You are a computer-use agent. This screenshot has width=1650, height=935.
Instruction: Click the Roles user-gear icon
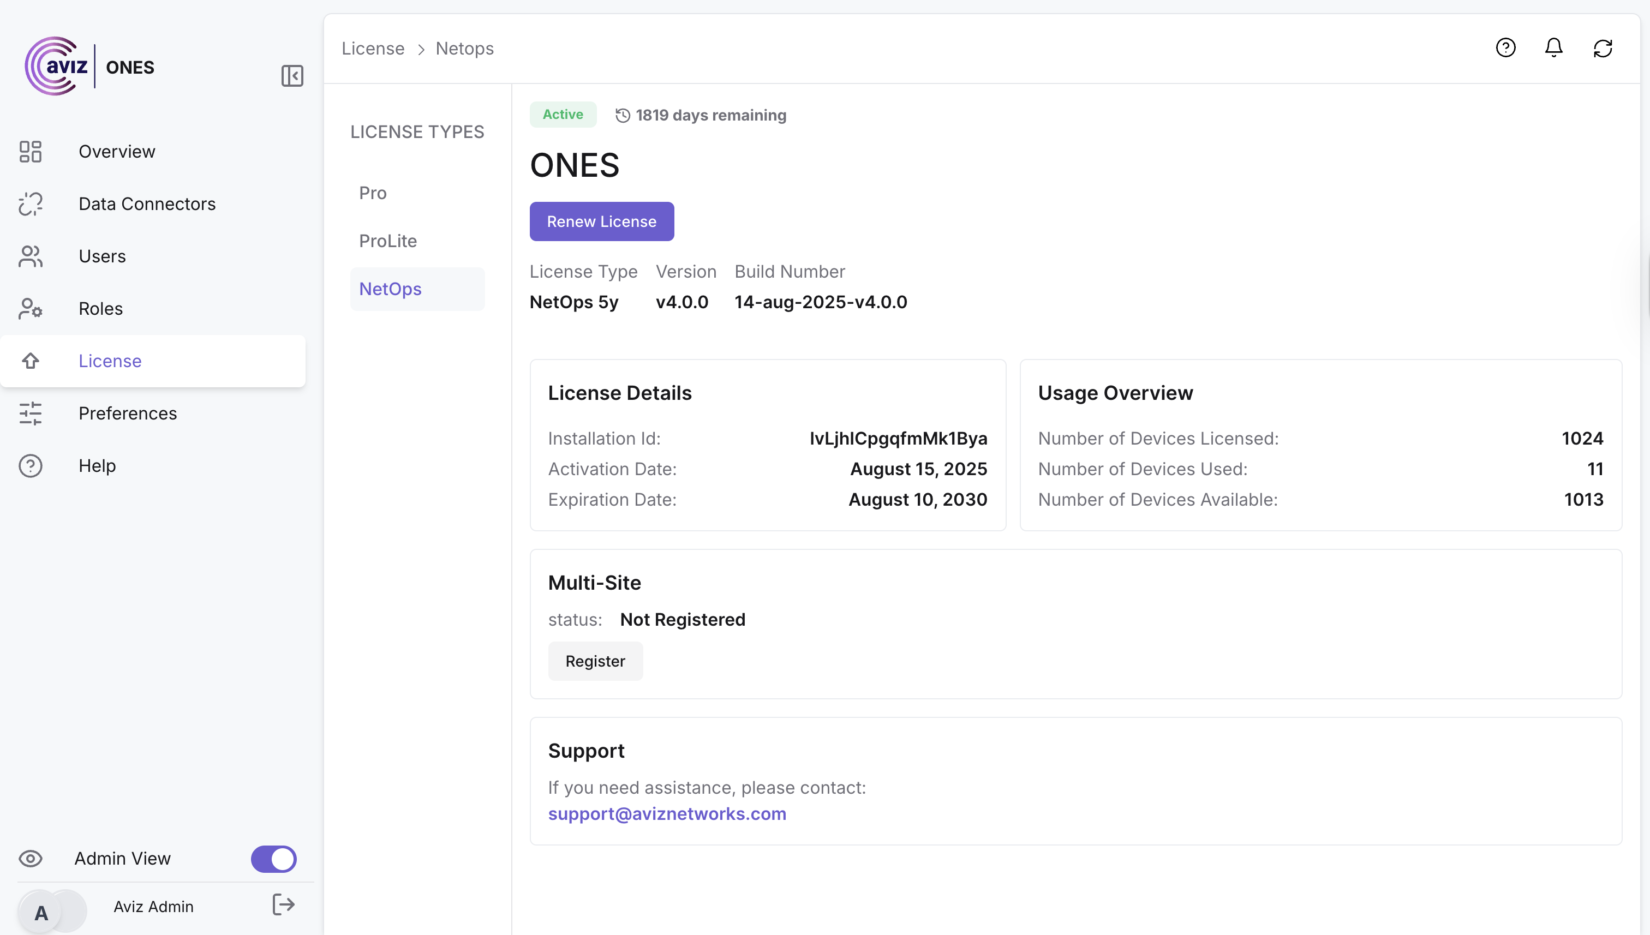pos(30,309)
